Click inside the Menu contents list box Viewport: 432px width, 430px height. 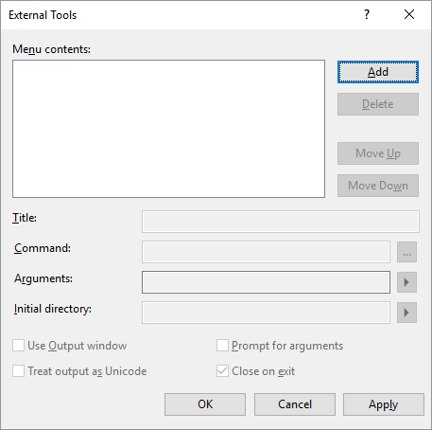[168, 129]
